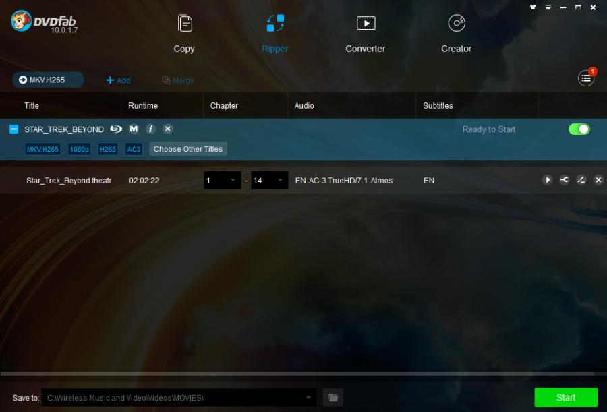Open the Copy module

(x=184, y=34)
